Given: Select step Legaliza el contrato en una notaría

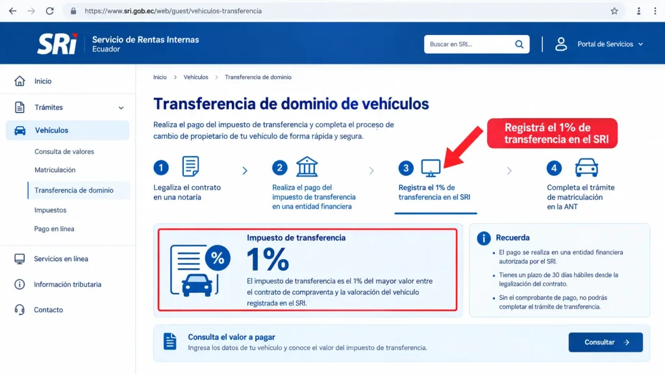Looking at the screenshot, I should (187, 192).
